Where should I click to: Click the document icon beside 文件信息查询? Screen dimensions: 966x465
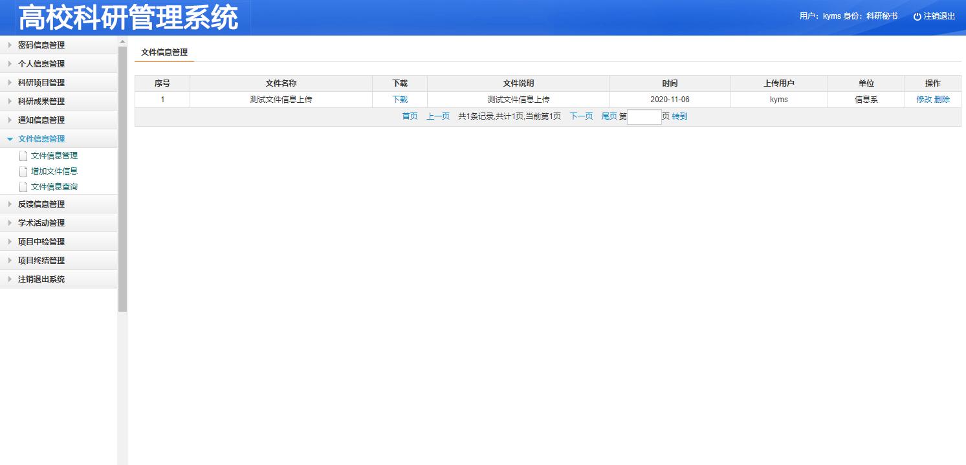click(x=23, y=186)
